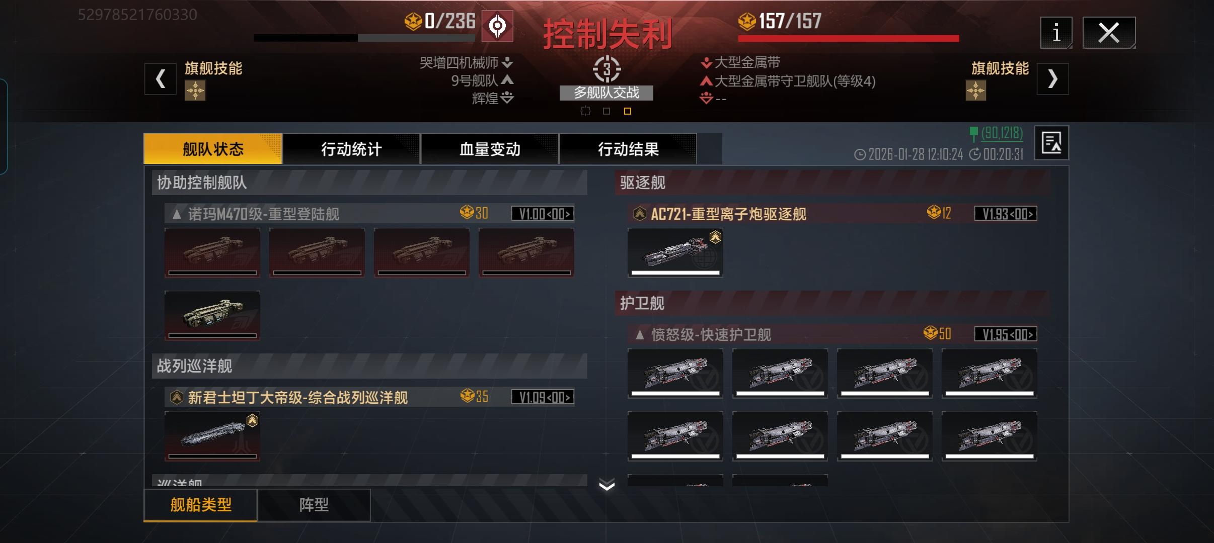Click the red faction emblem beside 0/236
Viewport: 1214px width, 543px height.
(x=498, y=26)
